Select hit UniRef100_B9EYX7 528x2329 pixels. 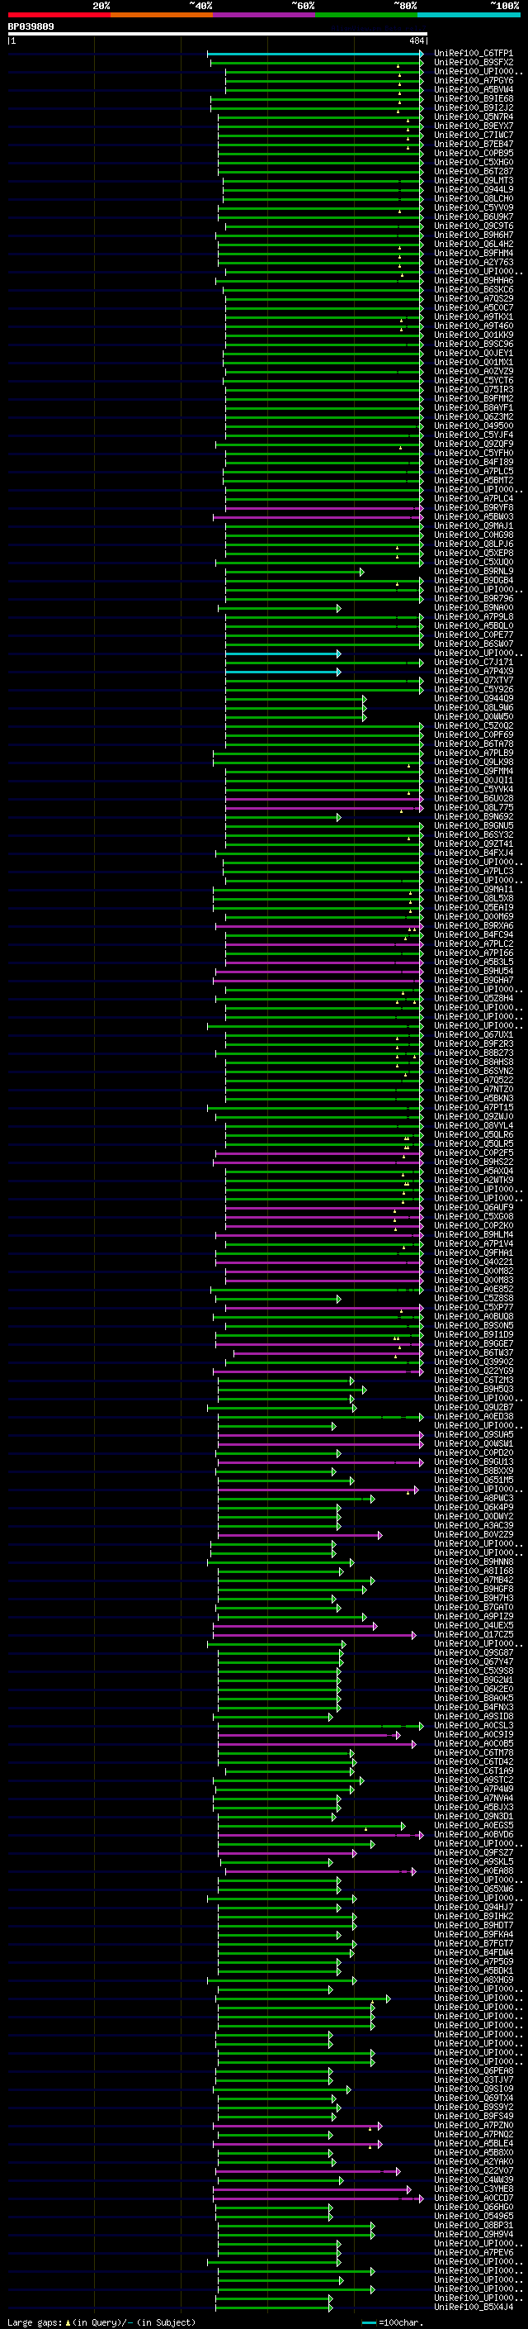point(474,126)
